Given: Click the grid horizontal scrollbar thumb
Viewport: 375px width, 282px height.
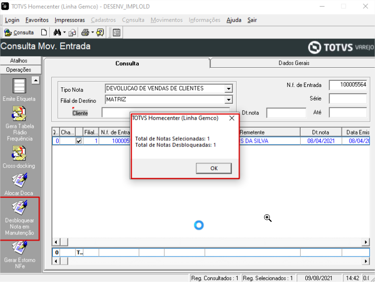Looking at the screenshot, I should point(64,242).
